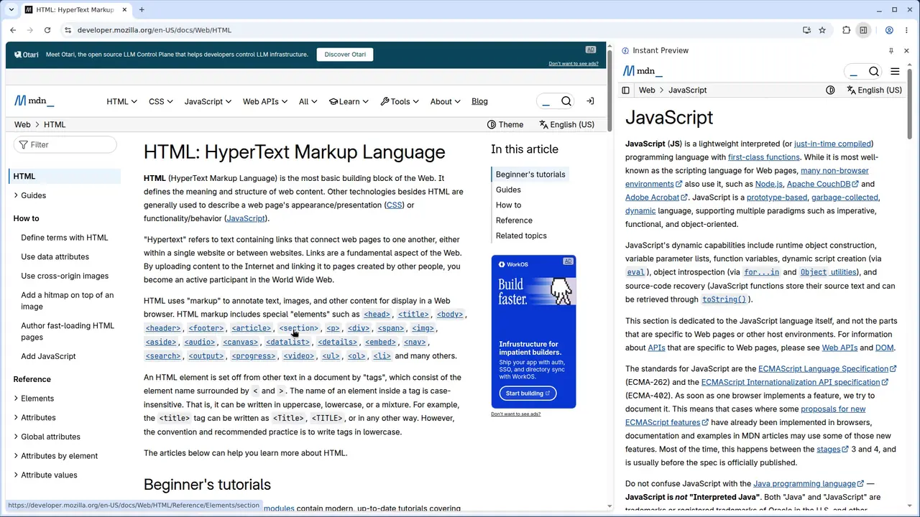The height and width of the screenshot is (517, 920).
Task: Expand the HTML navigation menu
Action: point(121,101)
